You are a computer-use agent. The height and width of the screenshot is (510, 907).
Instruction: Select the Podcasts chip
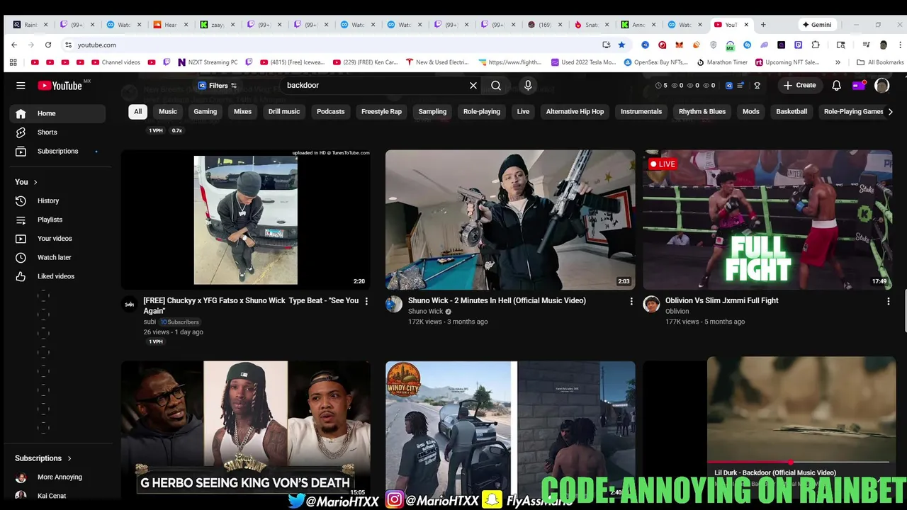[330, 112]
